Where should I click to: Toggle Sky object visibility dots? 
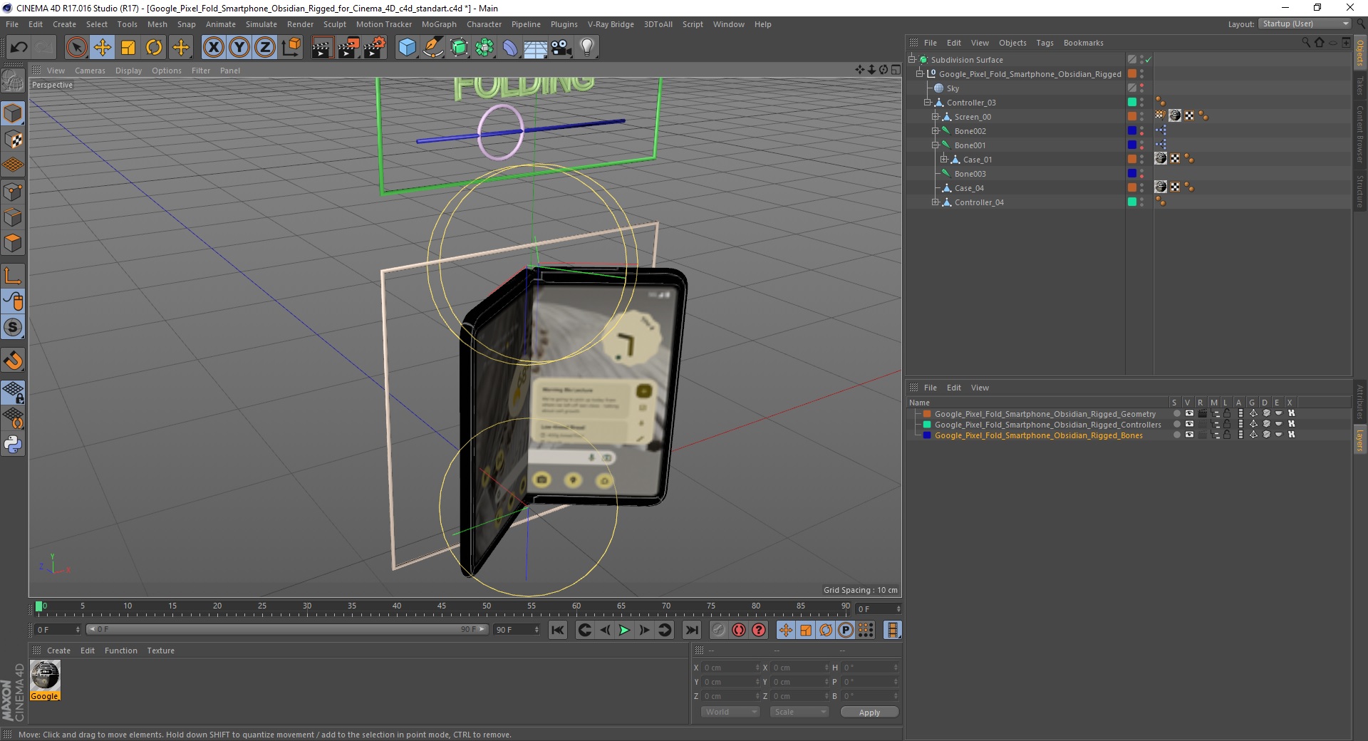(1141, 88)
